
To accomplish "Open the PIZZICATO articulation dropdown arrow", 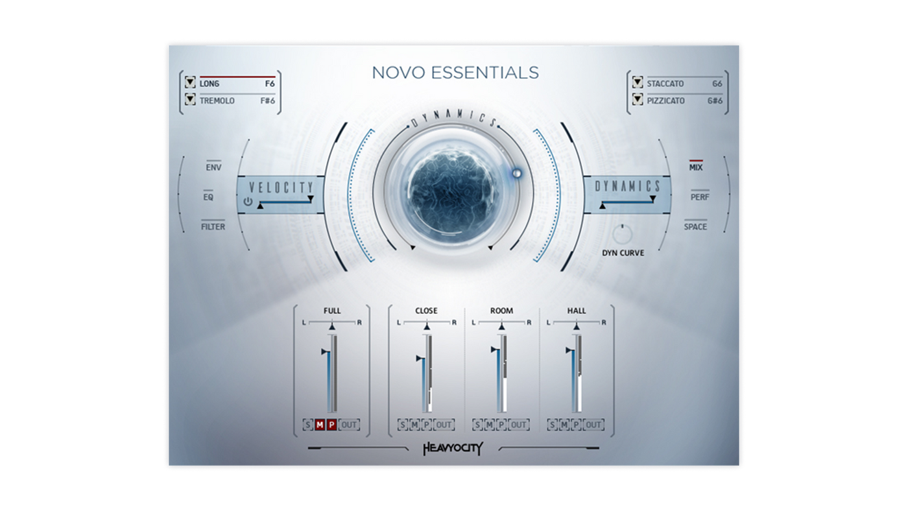I will (x=638, y=99).
